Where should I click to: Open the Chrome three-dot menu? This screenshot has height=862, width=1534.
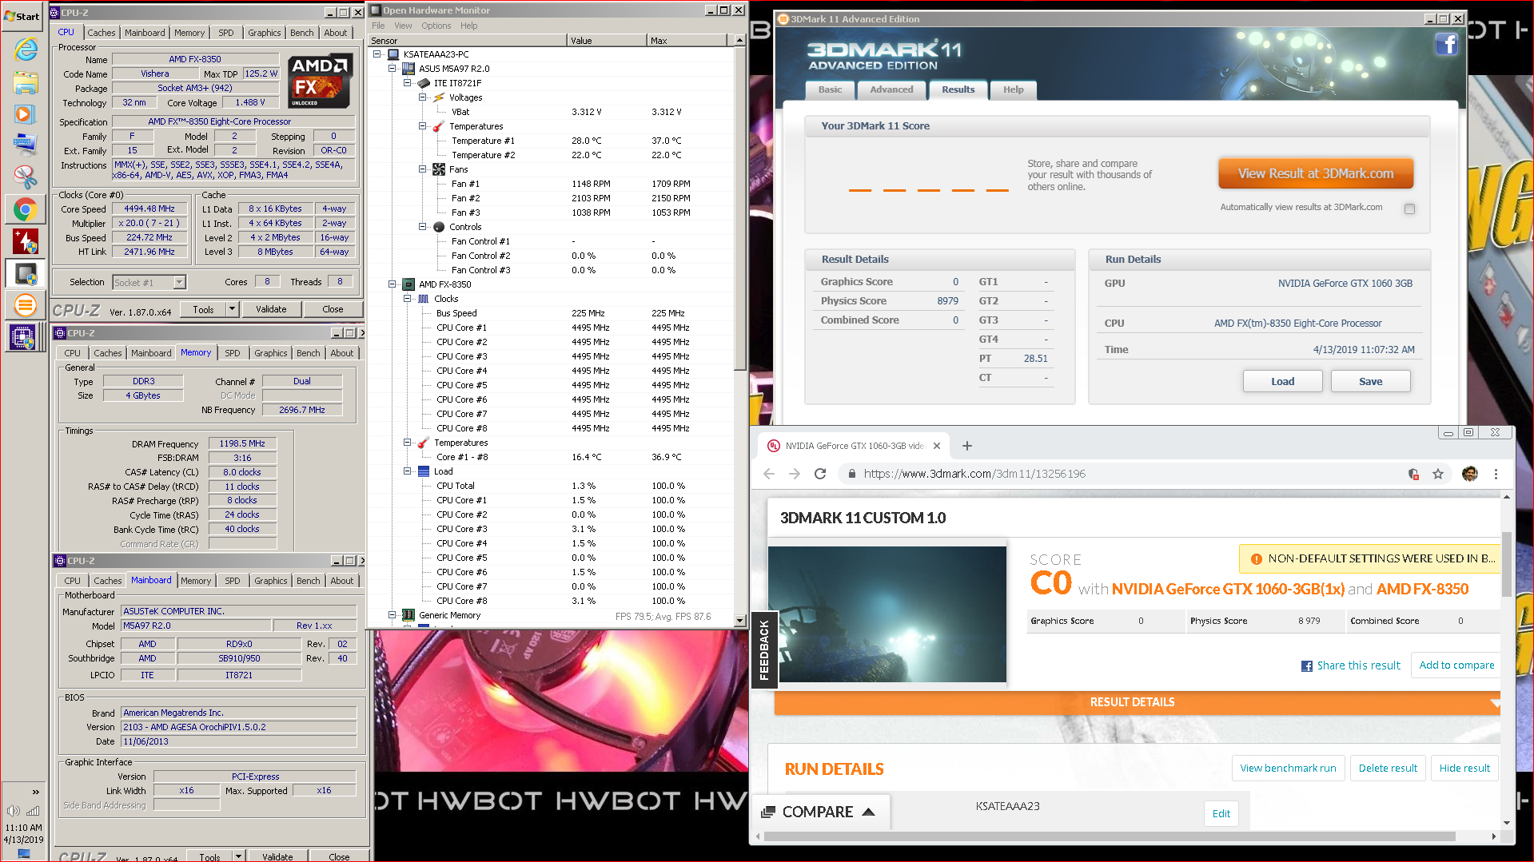[x=1496, y=474]
